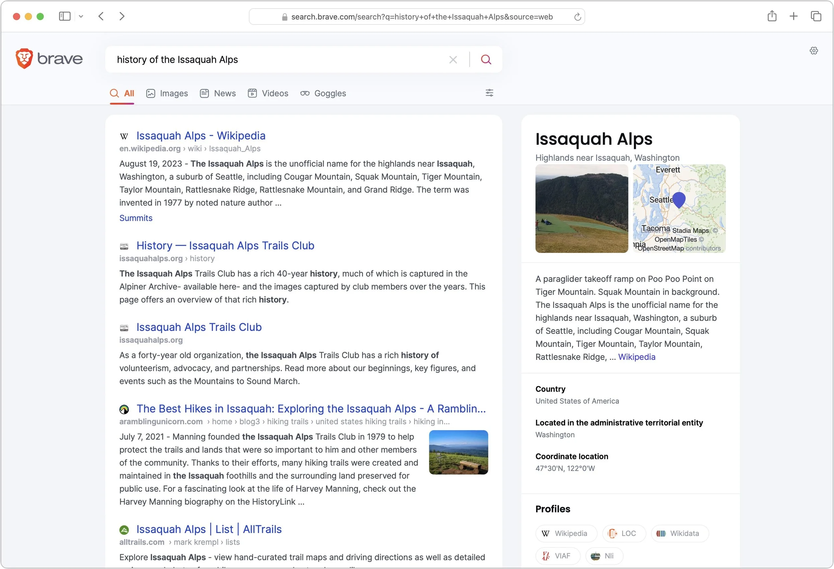Open settings gear in top-right of page
The image size is (834, 569).
click(814, 51)
